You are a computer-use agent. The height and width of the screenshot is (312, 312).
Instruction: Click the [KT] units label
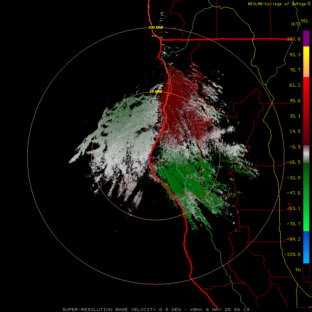[x=296, y=24]
